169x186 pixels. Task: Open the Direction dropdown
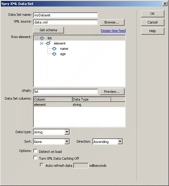(x=120, y=141)
